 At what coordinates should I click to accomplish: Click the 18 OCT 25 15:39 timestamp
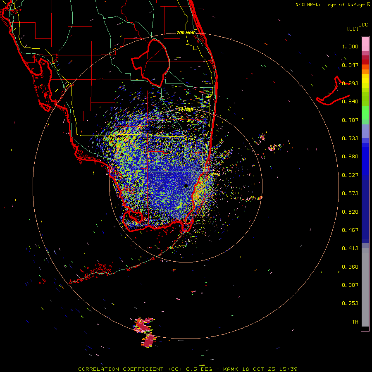pyautogui.click(x=270, y=369)
